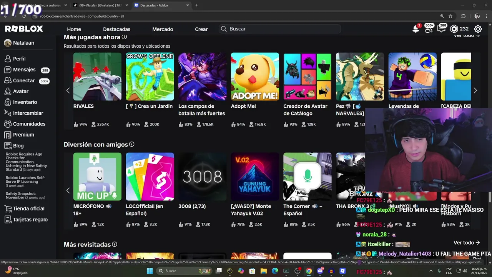Screen dimensions: 492x277
Task: Open Microsoft Edge from the taskbar
Action: pos(275,271)
